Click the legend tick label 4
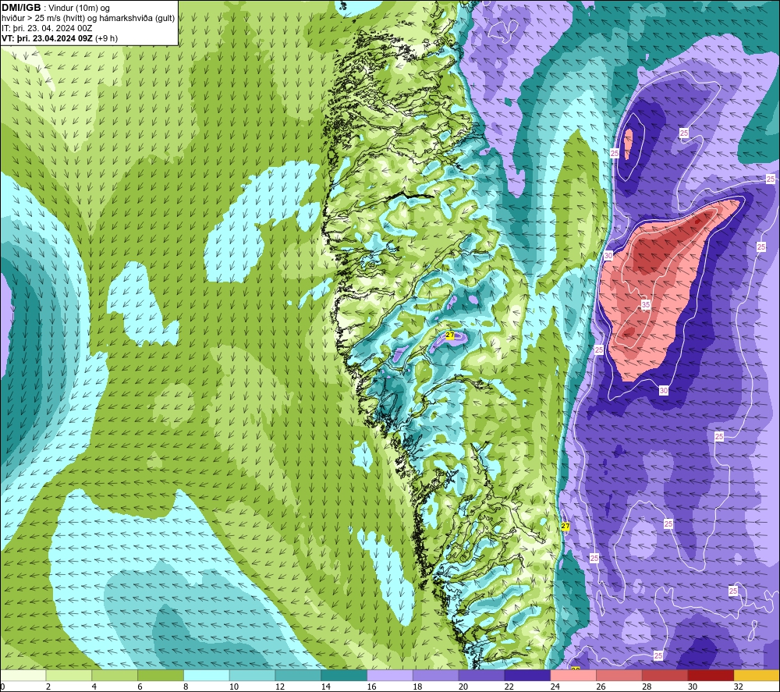The width and height of the screenshot is (780, 692). click(94, 687)
